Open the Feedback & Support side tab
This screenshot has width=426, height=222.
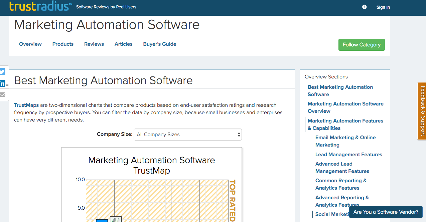coord(422,111)
